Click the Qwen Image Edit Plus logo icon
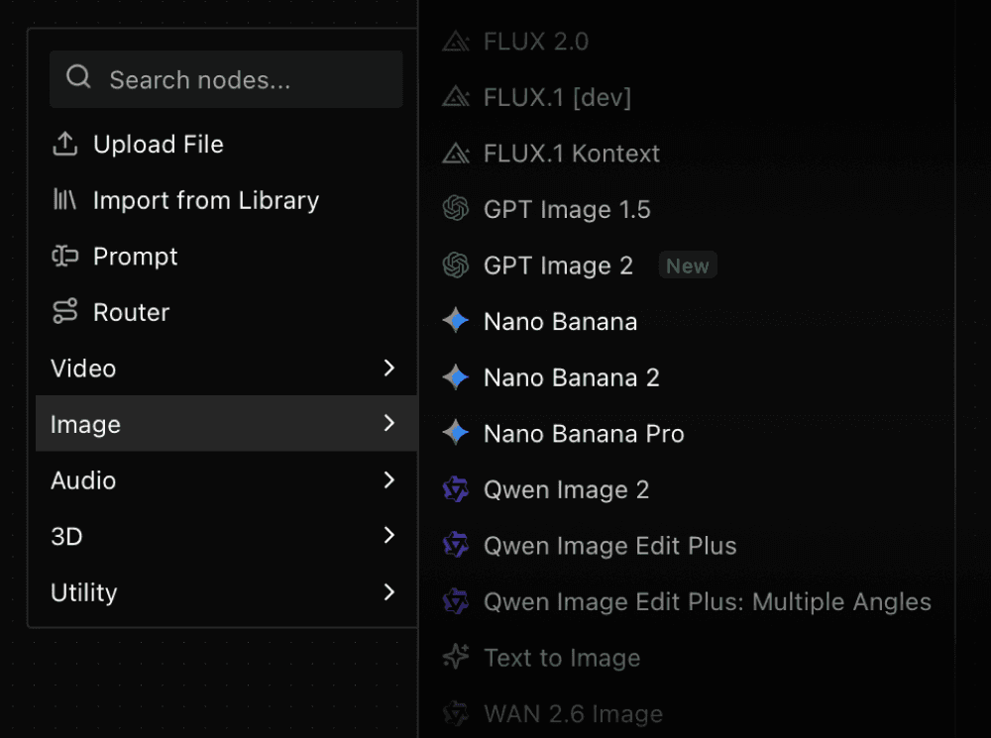The height and width of the screenshot is (738, 991). point(456,545)
